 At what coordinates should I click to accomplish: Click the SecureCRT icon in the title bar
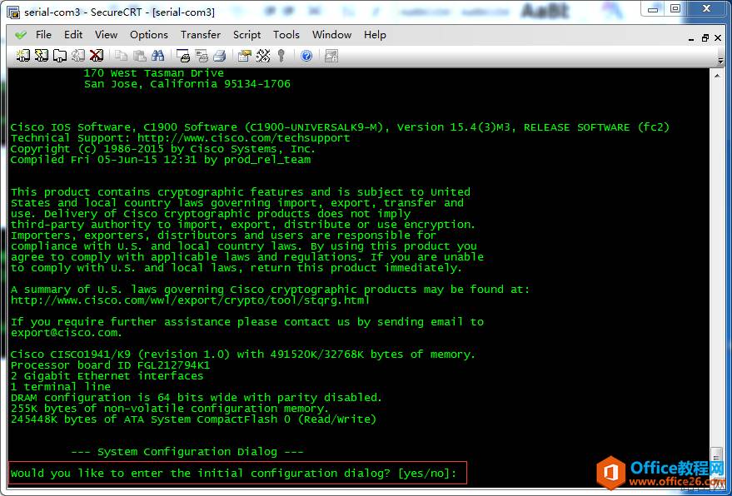tap(13, 12)
